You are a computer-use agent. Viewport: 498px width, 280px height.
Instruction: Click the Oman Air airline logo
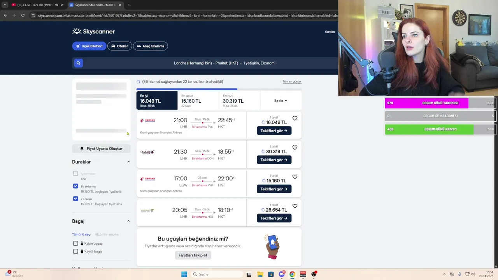(x=147, y=210)
